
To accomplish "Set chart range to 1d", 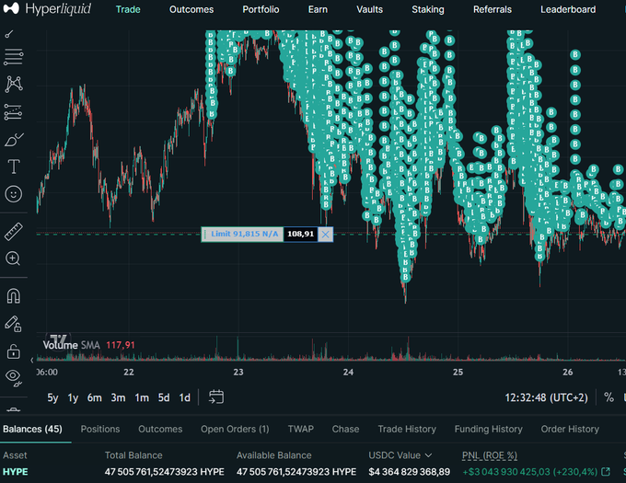I will (184, 397).
